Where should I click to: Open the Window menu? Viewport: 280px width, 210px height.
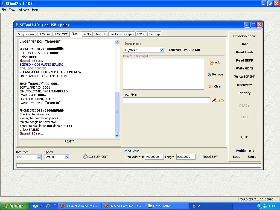pyautogui.click(x=24, y=10)
